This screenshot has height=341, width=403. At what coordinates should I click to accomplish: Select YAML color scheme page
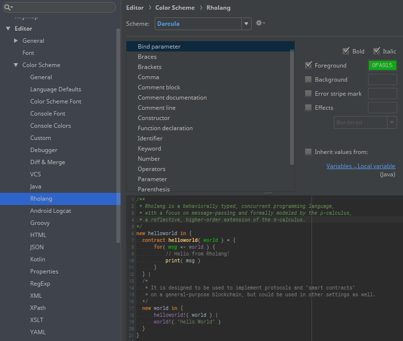pos(38,332)
